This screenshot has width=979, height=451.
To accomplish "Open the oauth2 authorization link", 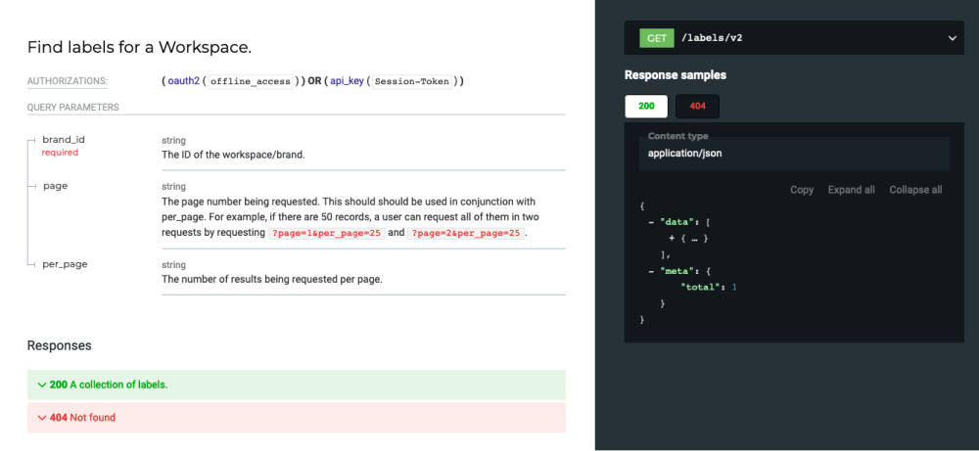I will point(183,81).
